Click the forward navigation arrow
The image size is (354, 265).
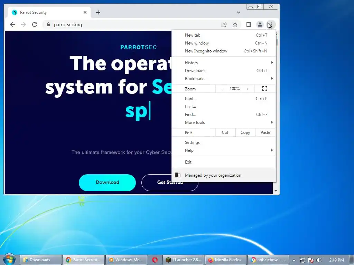(24, 24)
